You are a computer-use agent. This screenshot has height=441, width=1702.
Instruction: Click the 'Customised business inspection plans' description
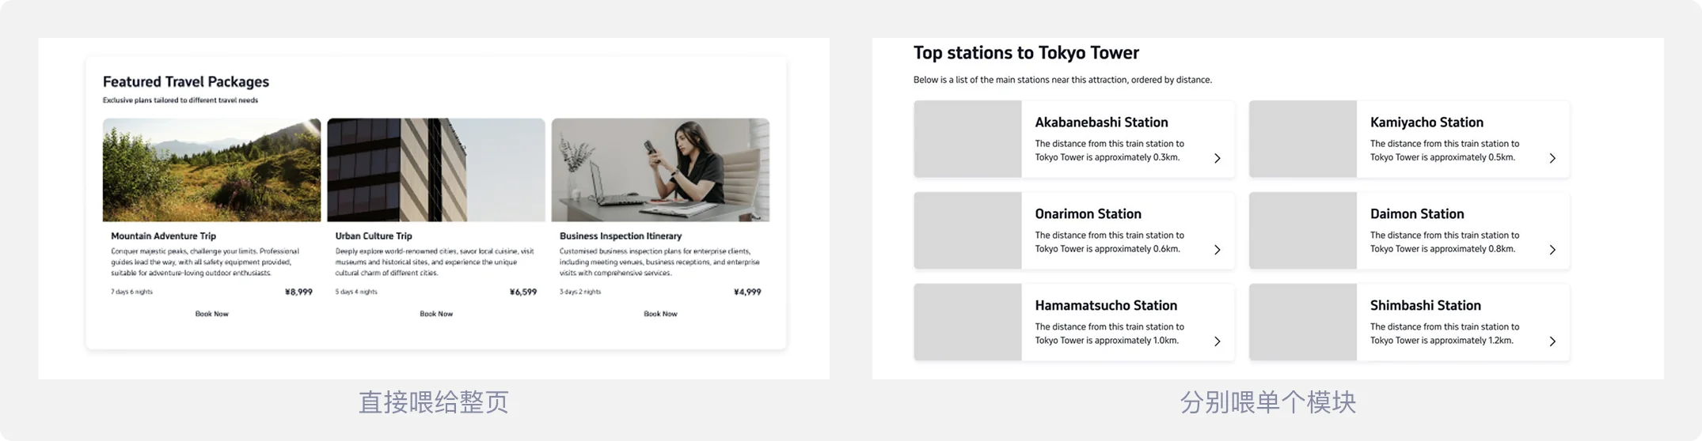[659, 262]
